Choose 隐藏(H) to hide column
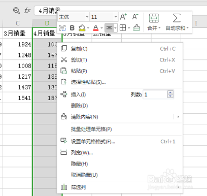The image size is (207, 196). [120, 164]
